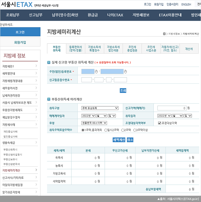Switch to the 주민세 사업소분 tab
This screenshot has width=201, height=202.
coord(151,48)
